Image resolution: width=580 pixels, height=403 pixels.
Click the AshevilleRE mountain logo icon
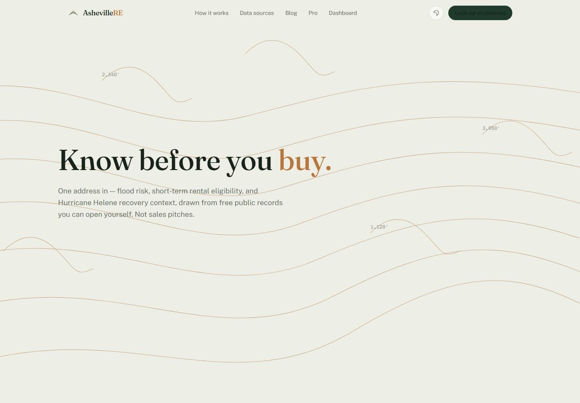(73, 13)
